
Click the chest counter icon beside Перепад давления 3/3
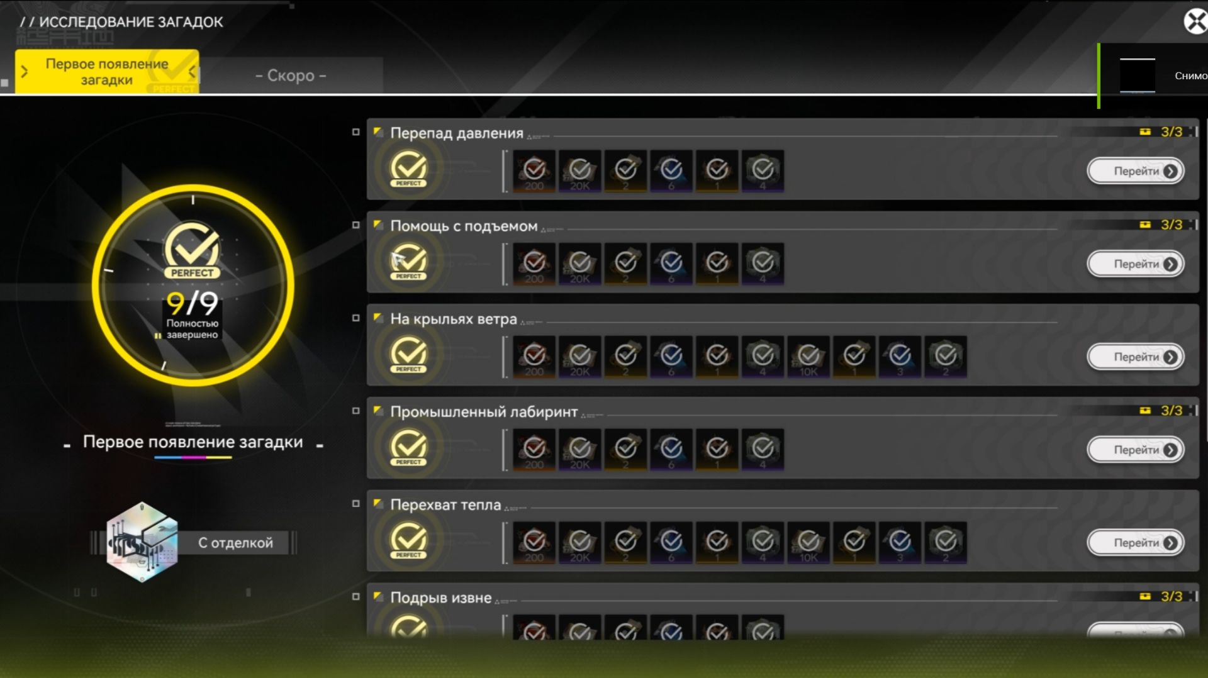(1145, 131)
